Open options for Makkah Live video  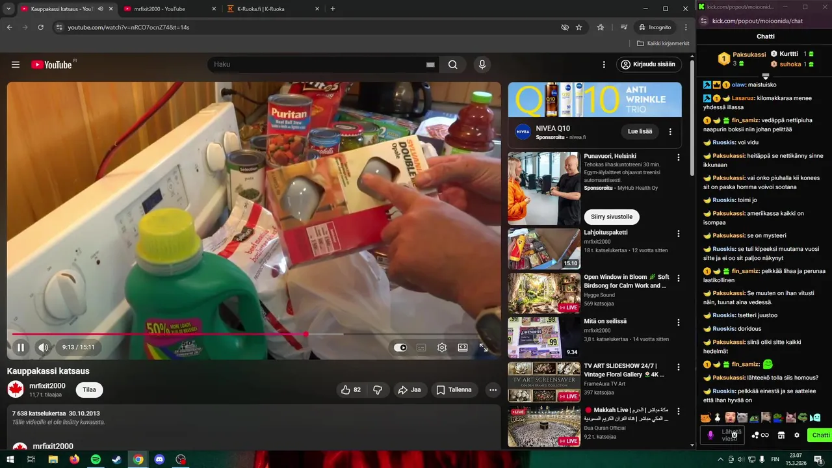coord(679,411)
